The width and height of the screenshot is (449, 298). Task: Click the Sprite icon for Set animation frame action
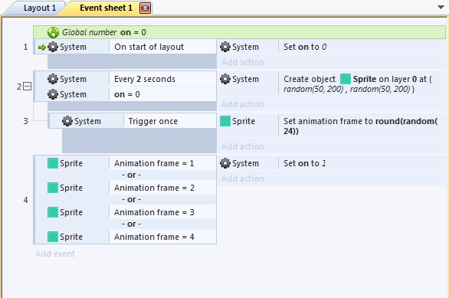pos(225,121)
